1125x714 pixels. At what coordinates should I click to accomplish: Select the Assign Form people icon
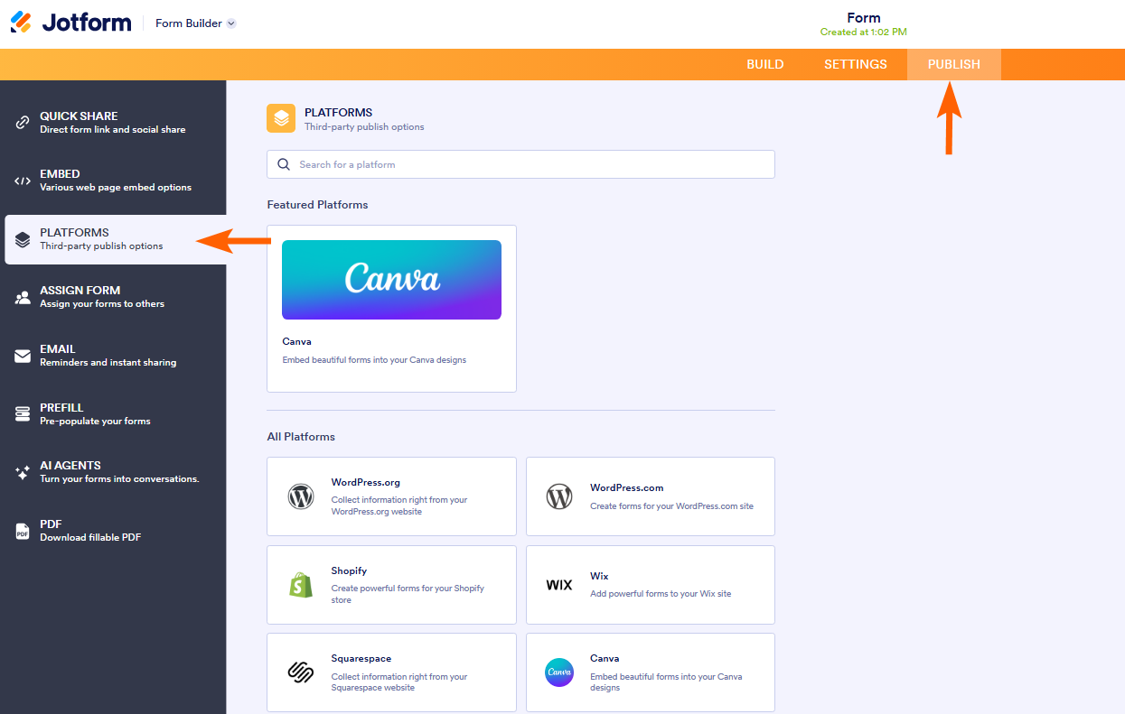22,296
